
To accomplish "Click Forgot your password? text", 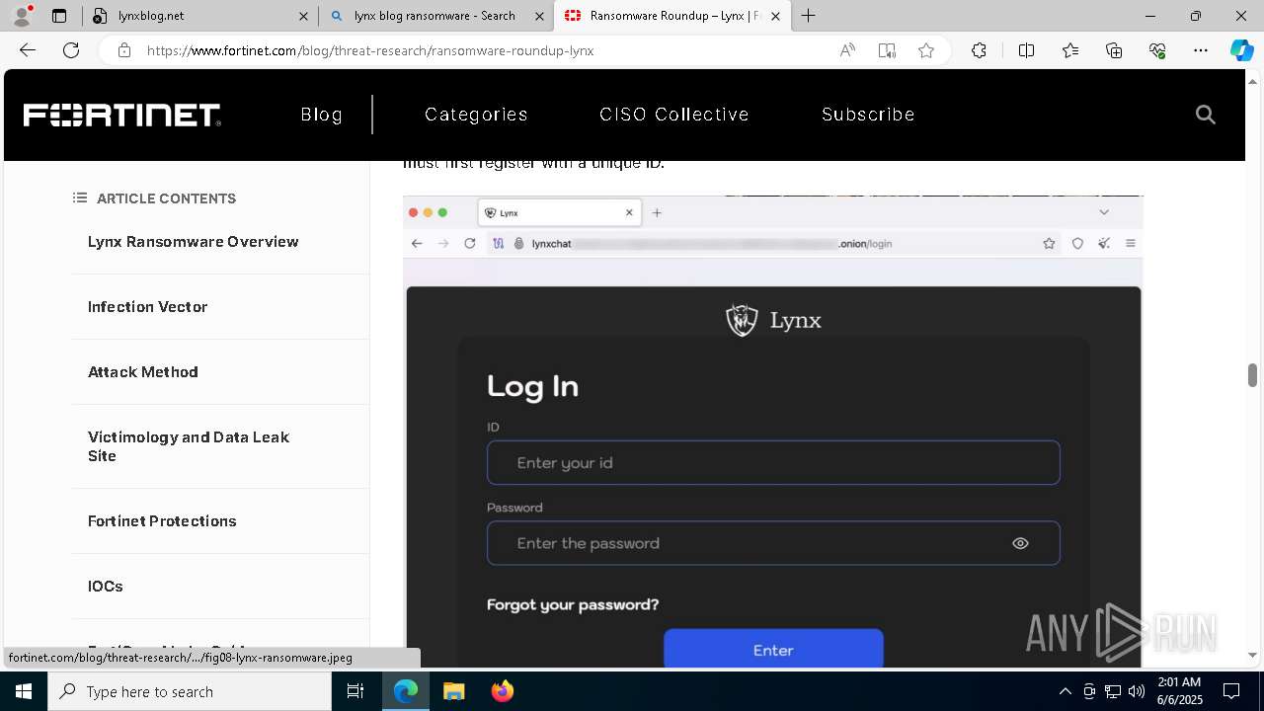I will tap(573, 604).
